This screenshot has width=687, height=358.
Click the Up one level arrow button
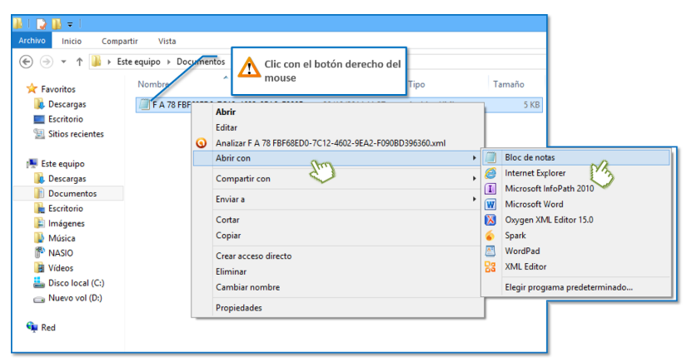79,62
